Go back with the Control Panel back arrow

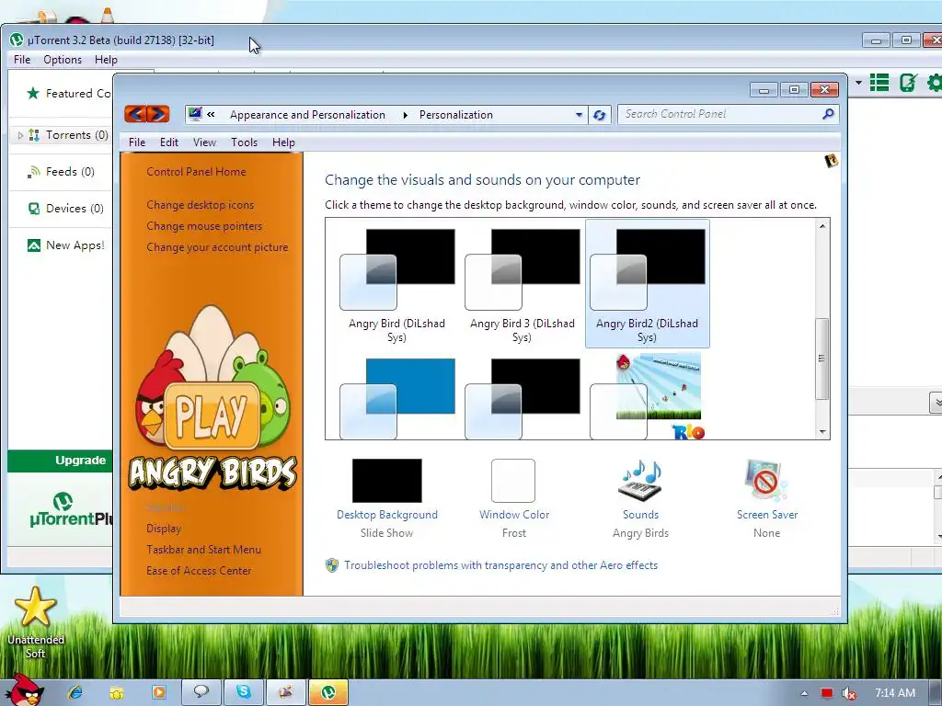click(136, 114)
